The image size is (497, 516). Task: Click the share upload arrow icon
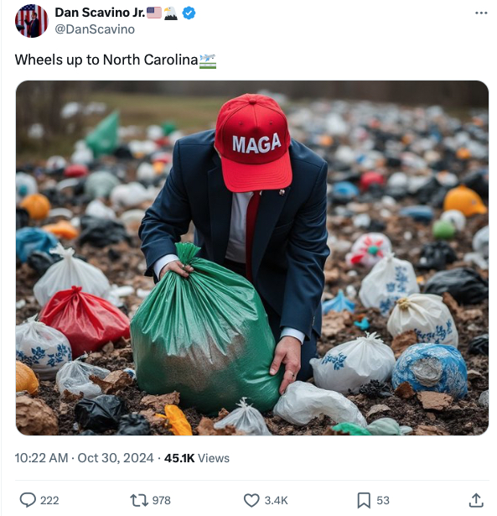pos(476,500)
